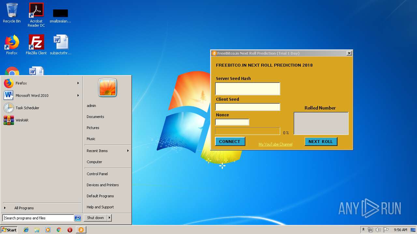Click the Bitcoin icon in the app title bar
Viewport: 417px width, 234px height.
214,53
